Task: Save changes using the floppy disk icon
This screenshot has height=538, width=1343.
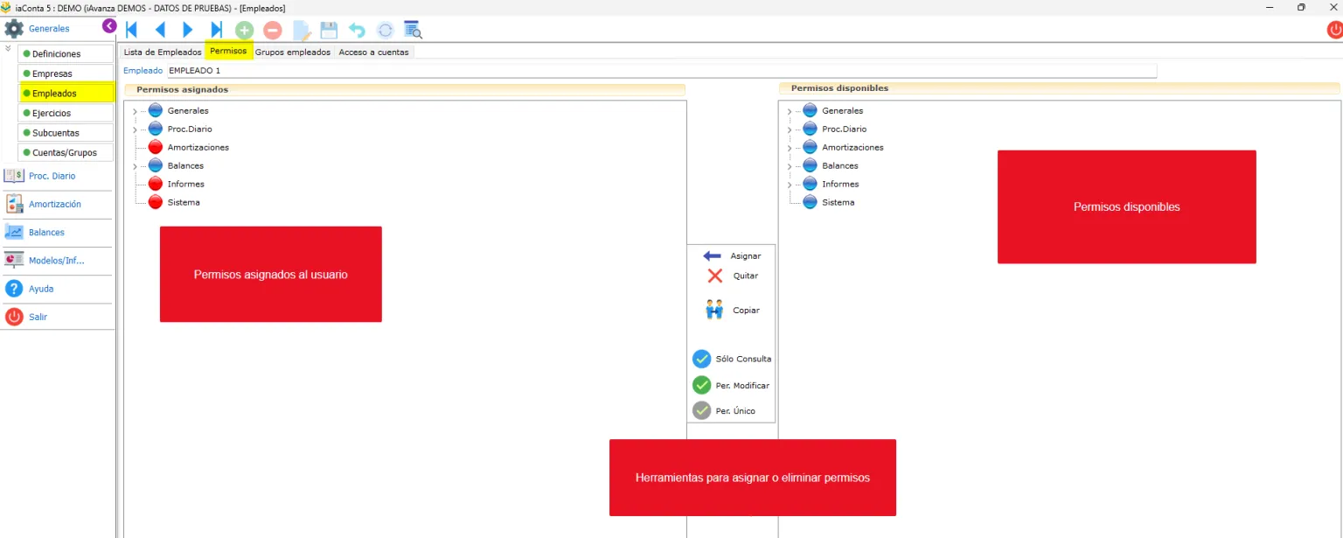Action: 329,30
